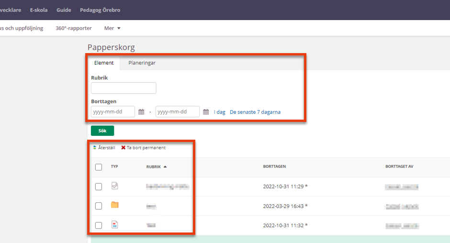
Task: Select the Element tab
Action: pos(104,63)
